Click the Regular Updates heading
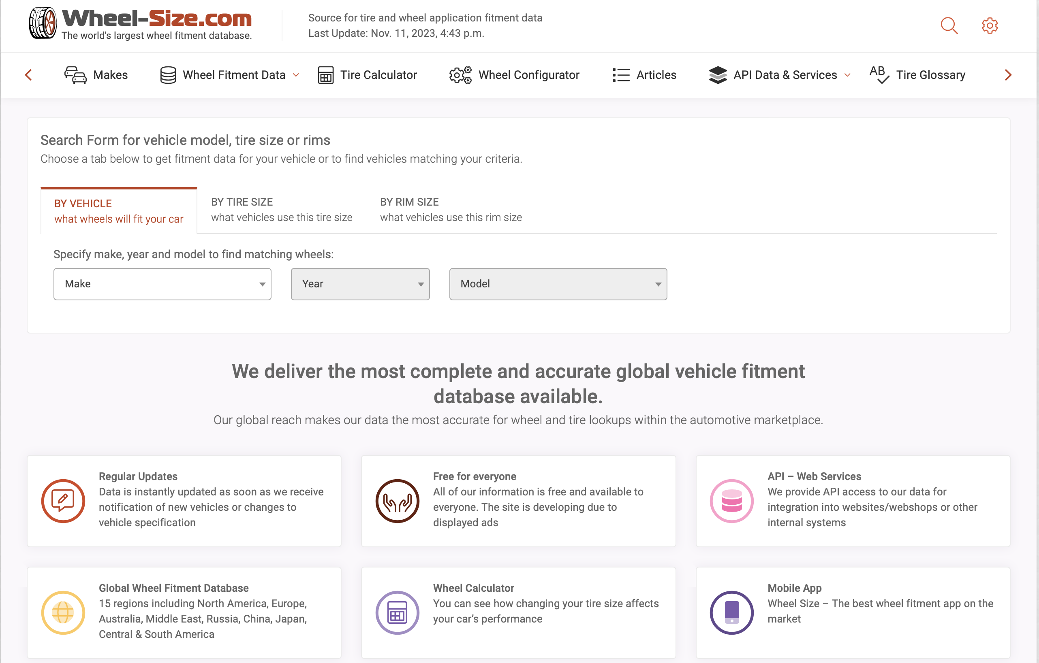The image size is (1039, 663). [138, 476]
